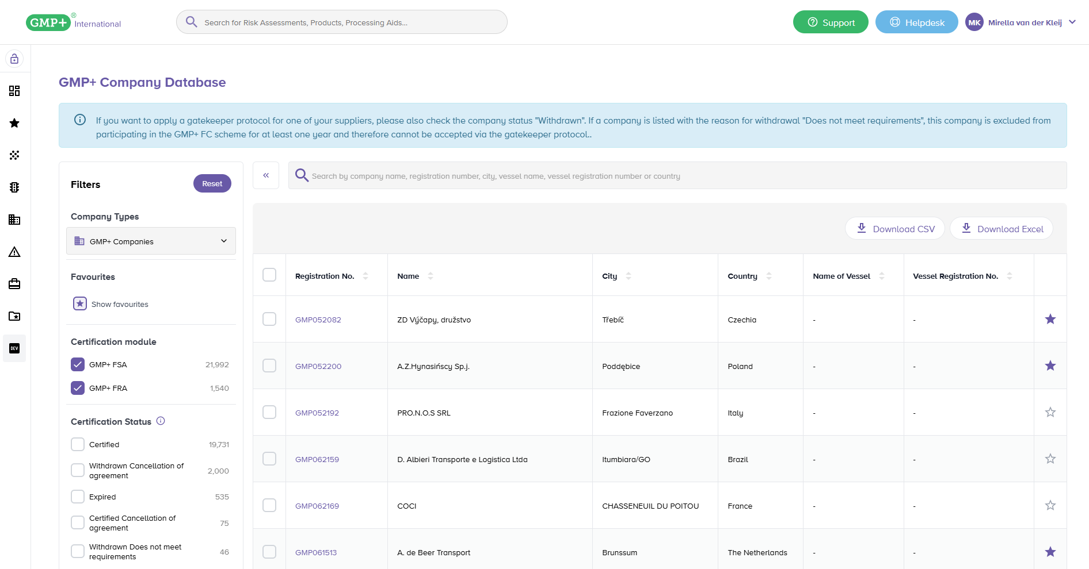The width and height of the screenshot is (1089, 569).
Task: Uncheck the GMP+ FSA certification module
Action: tap(78, 364)
